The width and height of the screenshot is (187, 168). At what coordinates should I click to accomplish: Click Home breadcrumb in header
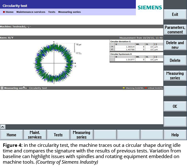(10, 12)
